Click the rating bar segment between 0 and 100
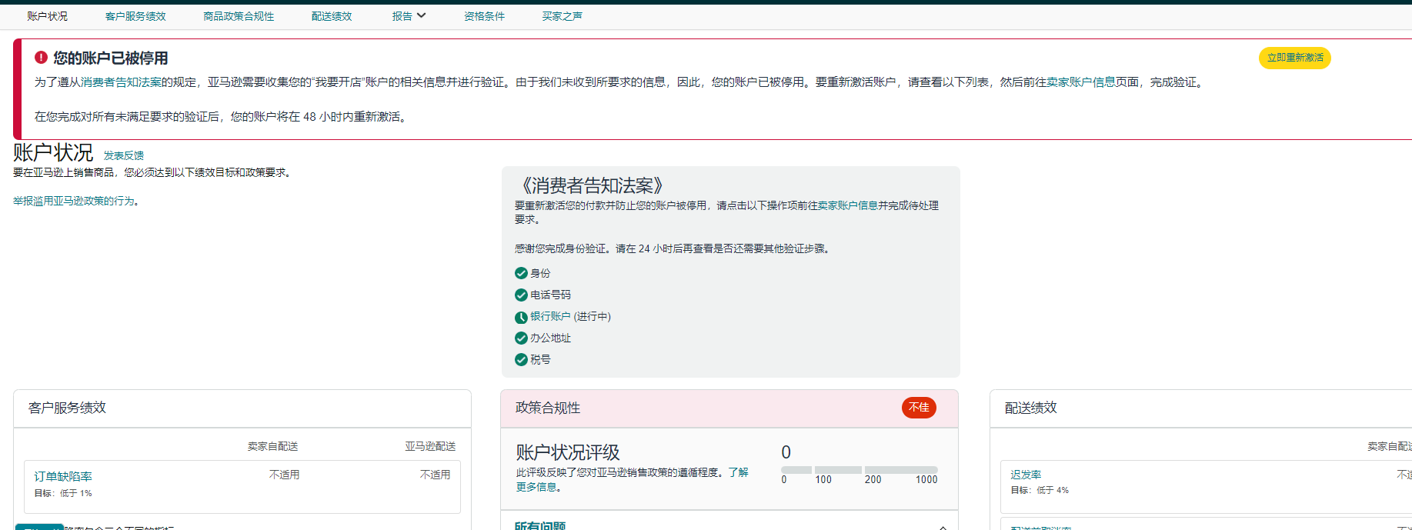Image resolution: width=1412 pixels, height=530 pixels. [x=796, y=470]
